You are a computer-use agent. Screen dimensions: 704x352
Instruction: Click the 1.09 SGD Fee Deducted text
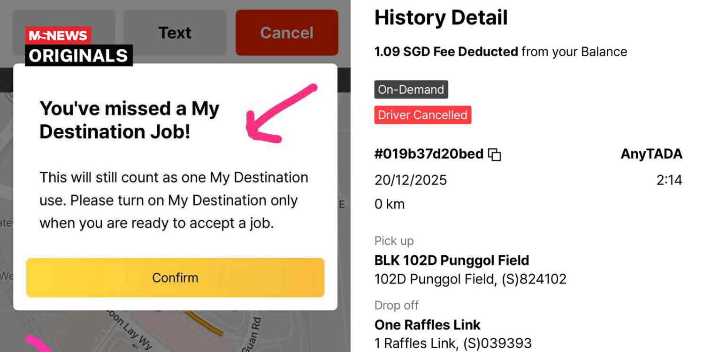coord(446,52)
